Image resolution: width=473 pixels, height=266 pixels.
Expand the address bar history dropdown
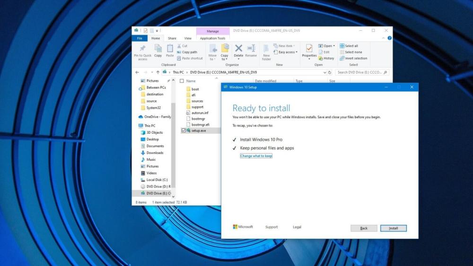coord(324,72)
